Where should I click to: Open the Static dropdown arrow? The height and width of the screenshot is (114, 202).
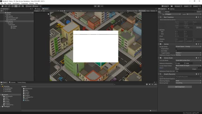201,12
